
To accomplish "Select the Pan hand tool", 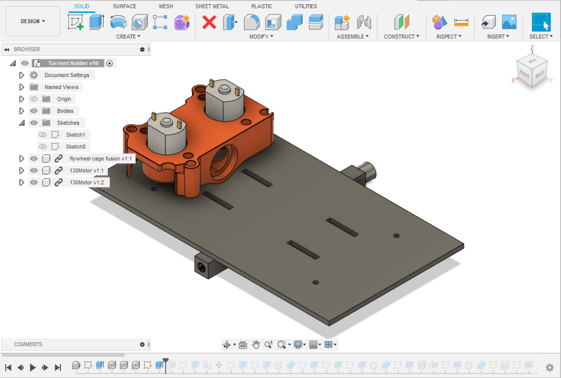I will point(256,345).
